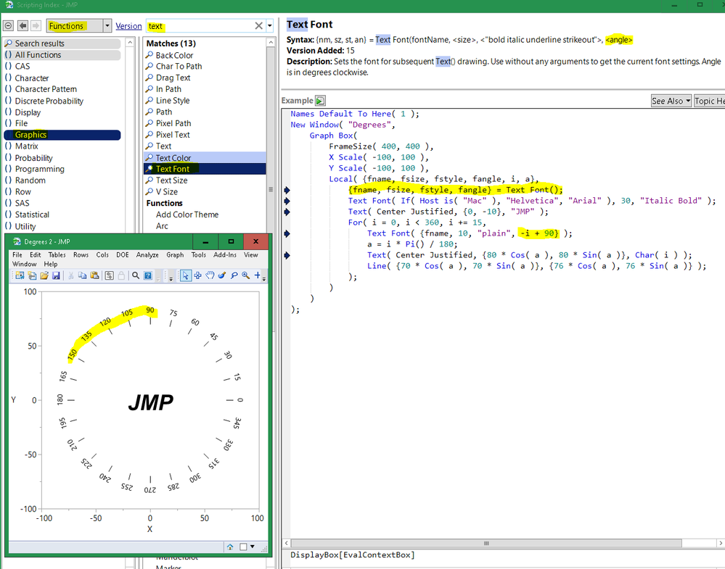Expand the search field history dropdown arrow
This screenshot has height=569, width=725.
270,26
